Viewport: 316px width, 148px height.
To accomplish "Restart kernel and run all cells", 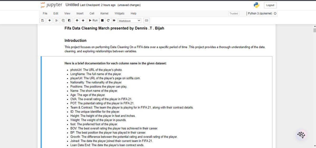I will 114,20.
